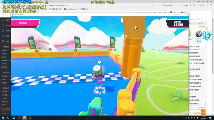Click the douyu.com address bar URL

tap(59, 5)
